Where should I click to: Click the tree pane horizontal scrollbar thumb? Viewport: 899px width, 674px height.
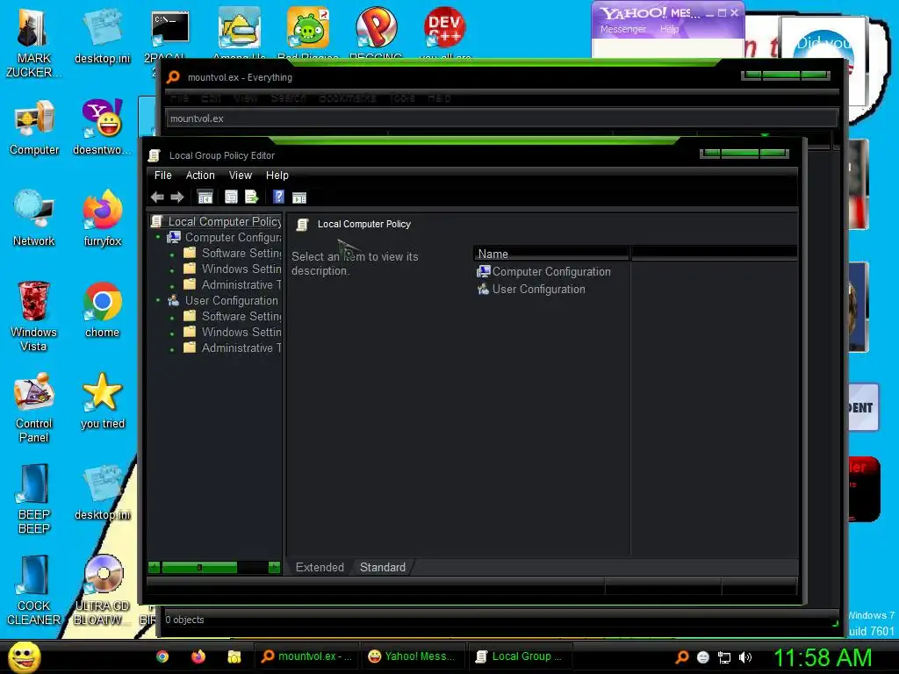[x=199, y=568]
